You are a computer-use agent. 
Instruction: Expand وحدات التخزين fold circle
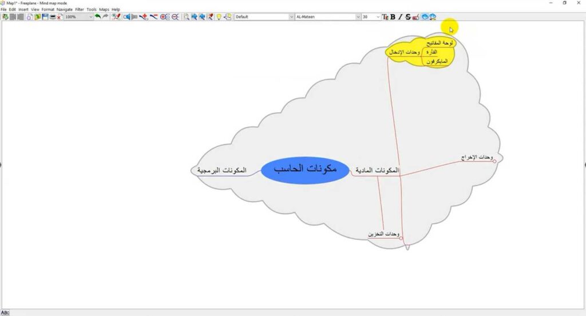tap(401, 238)
